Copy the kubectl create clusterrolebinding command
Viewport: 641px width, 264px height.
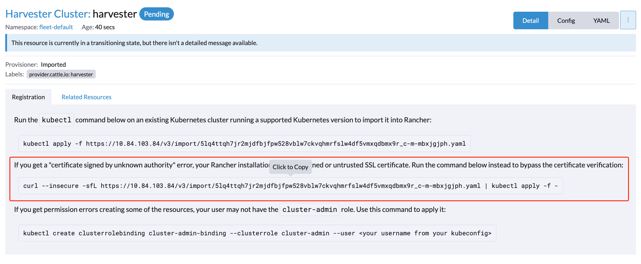(257, 233)
